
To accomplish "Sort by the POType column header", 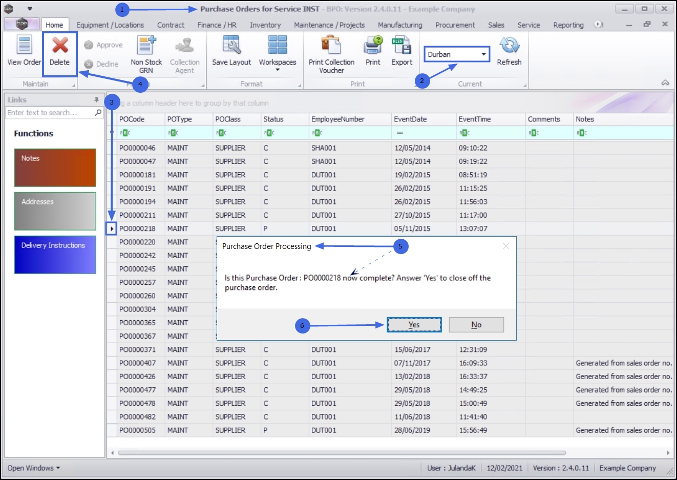I will [x=189, y=119].
